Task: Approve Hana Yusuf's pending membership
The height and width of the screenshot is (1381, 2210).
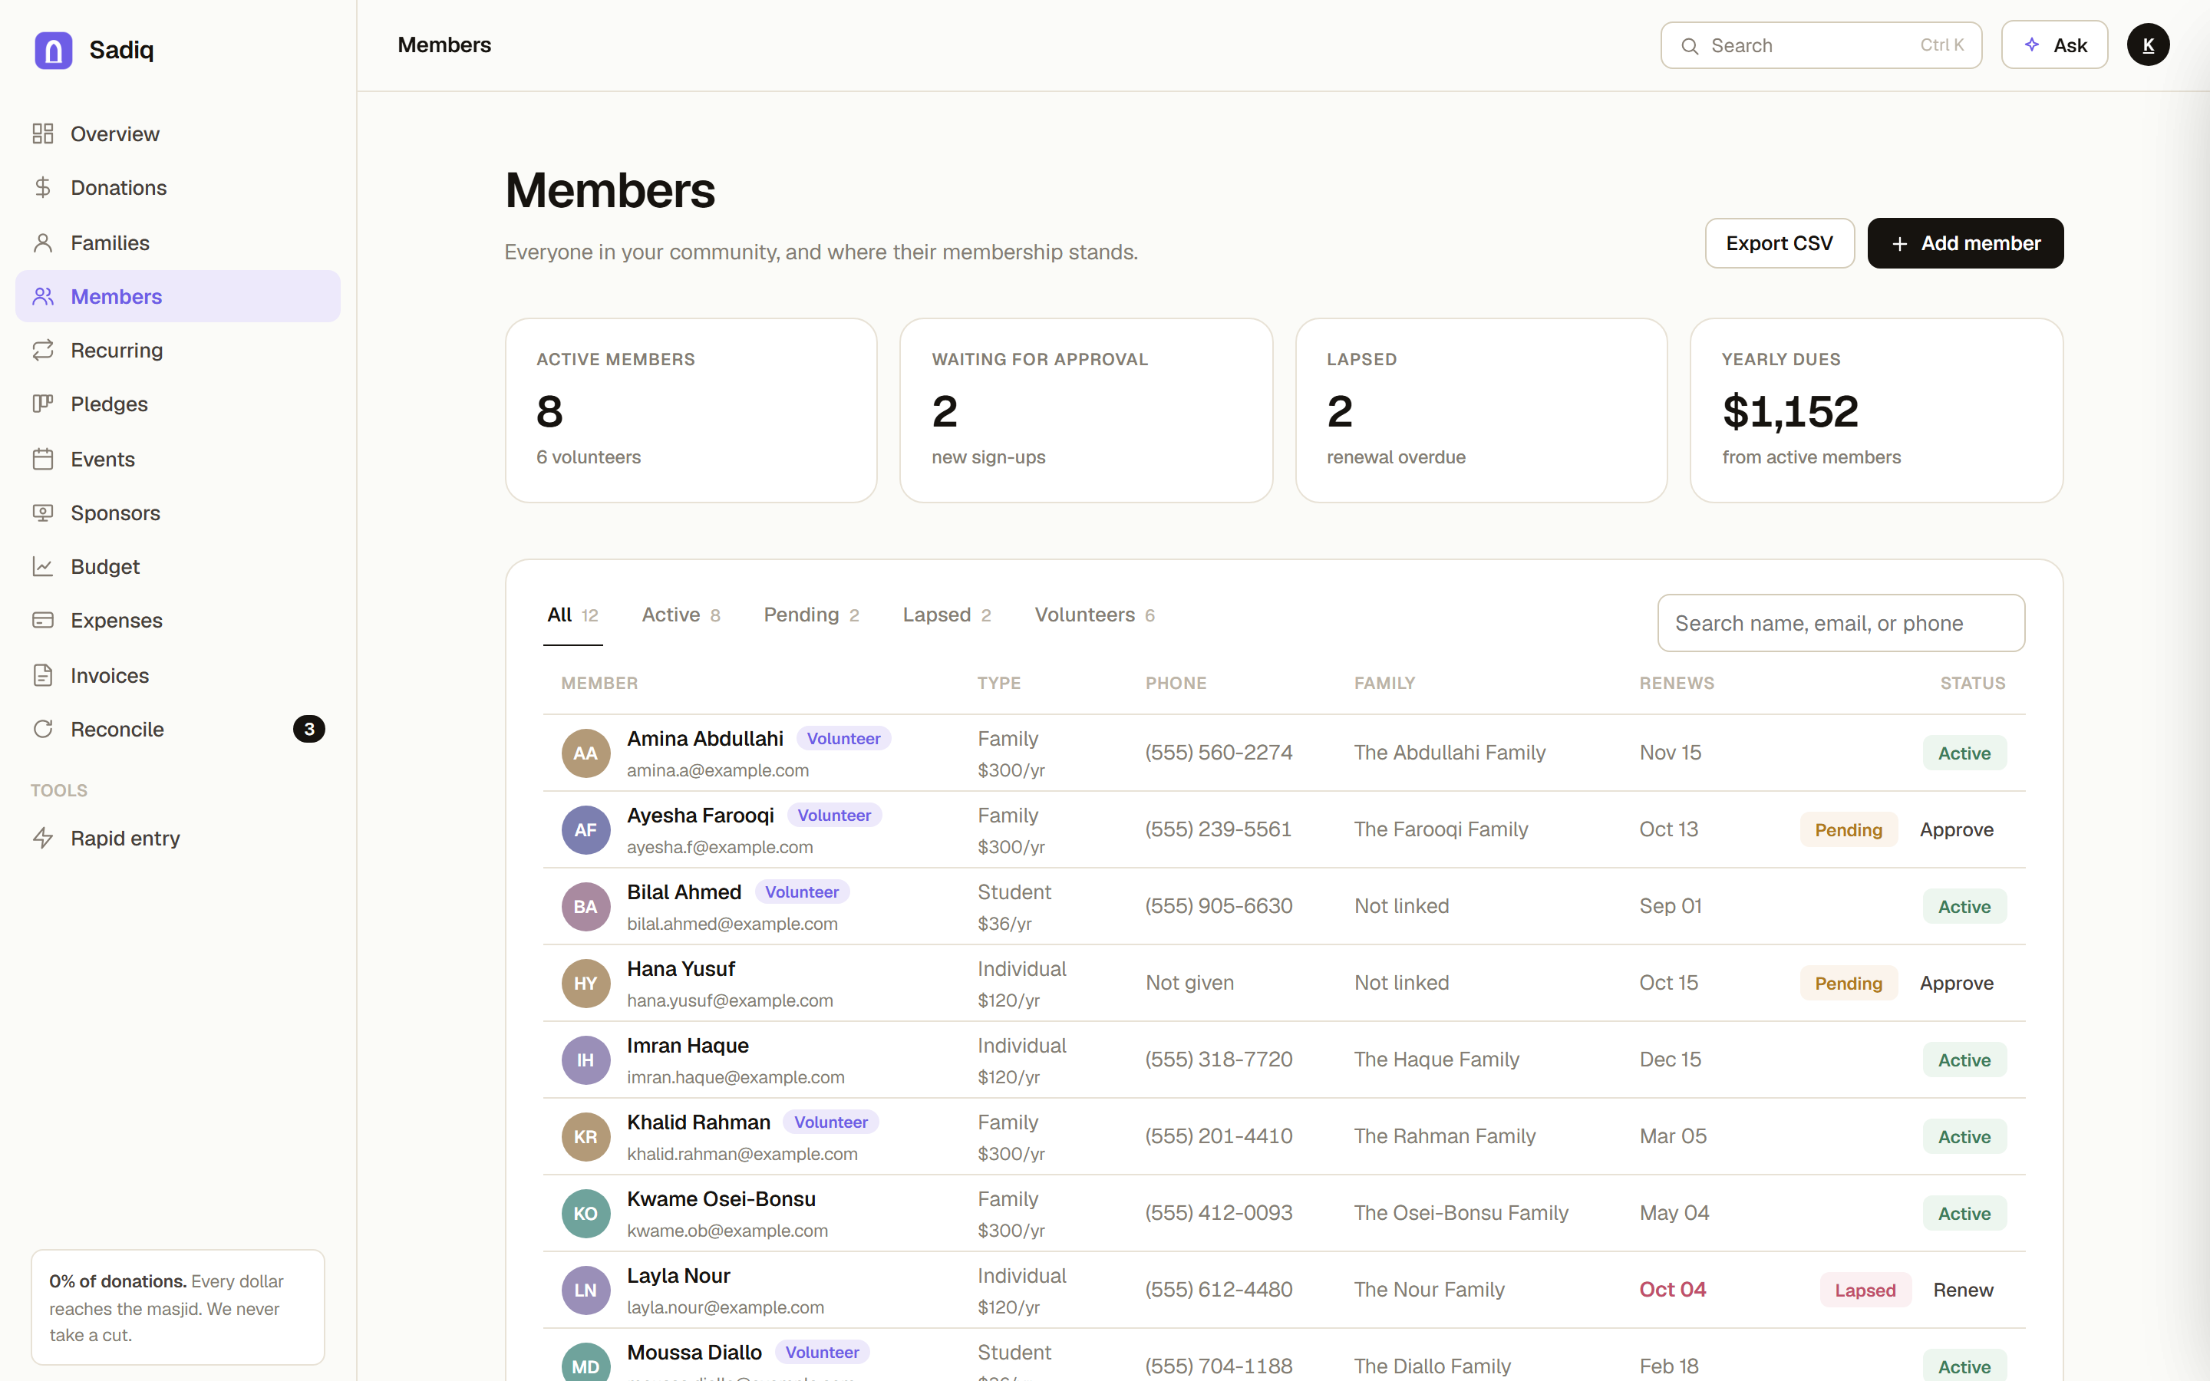Action: (x=1956, y=983)
